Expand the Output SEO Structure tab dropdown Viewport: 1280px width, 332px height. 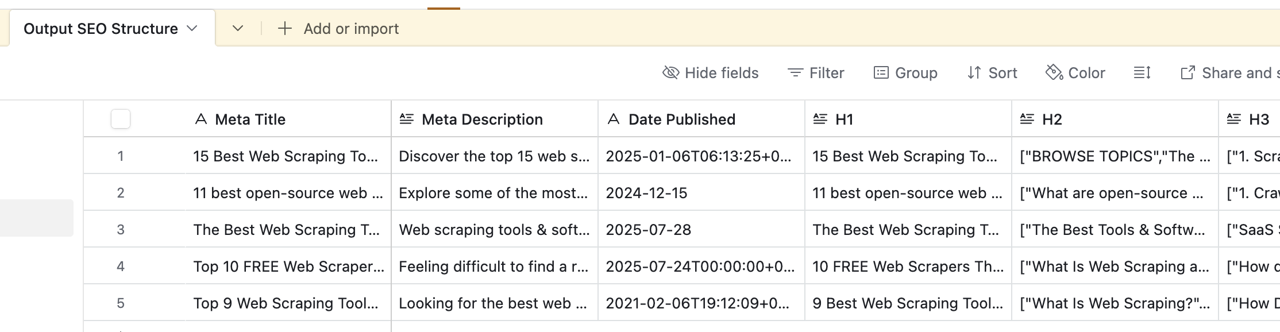[x=192, y=29]
